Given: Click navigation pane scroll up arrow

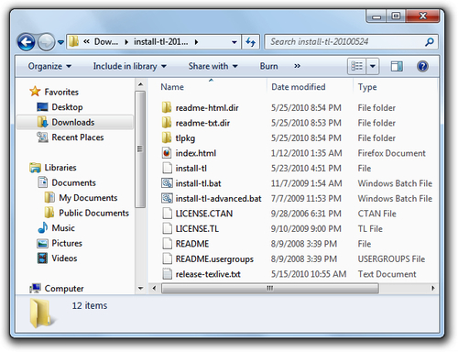Looking at the screenshot, I should coord(140,84).
